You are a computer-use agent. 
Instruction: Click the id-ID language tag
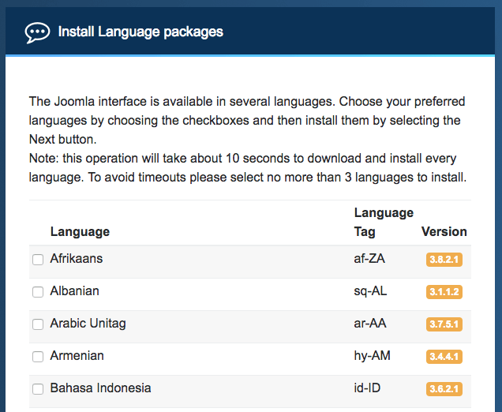pyautogui.click(x=367, y=388)
